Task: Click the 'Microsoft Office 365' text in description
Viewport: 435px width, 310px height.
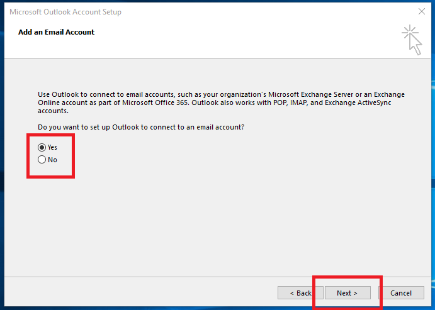Action: (156, 102)
